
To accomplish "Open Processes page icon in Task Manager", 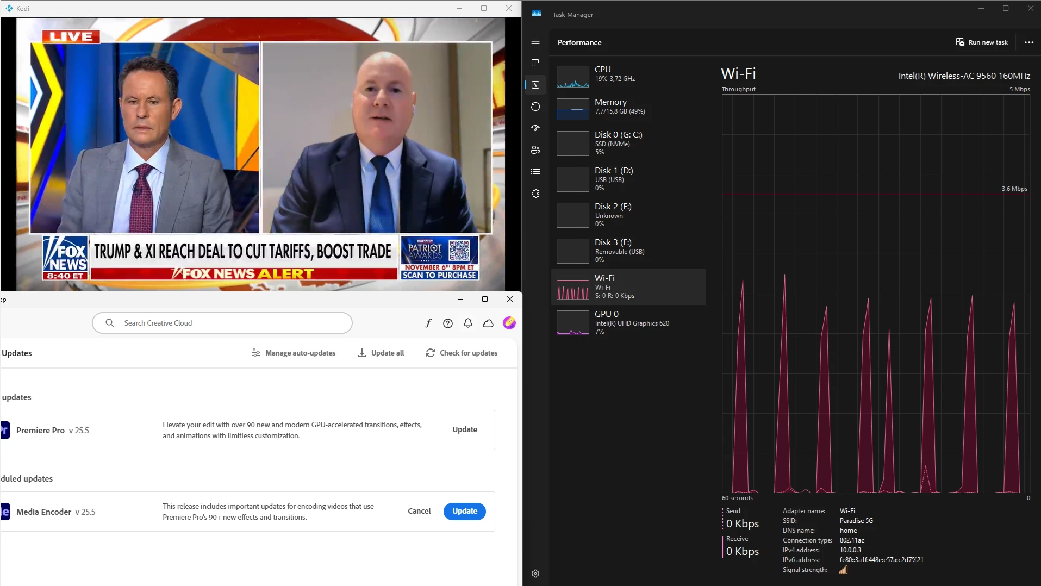I will (x=535, y=63).
